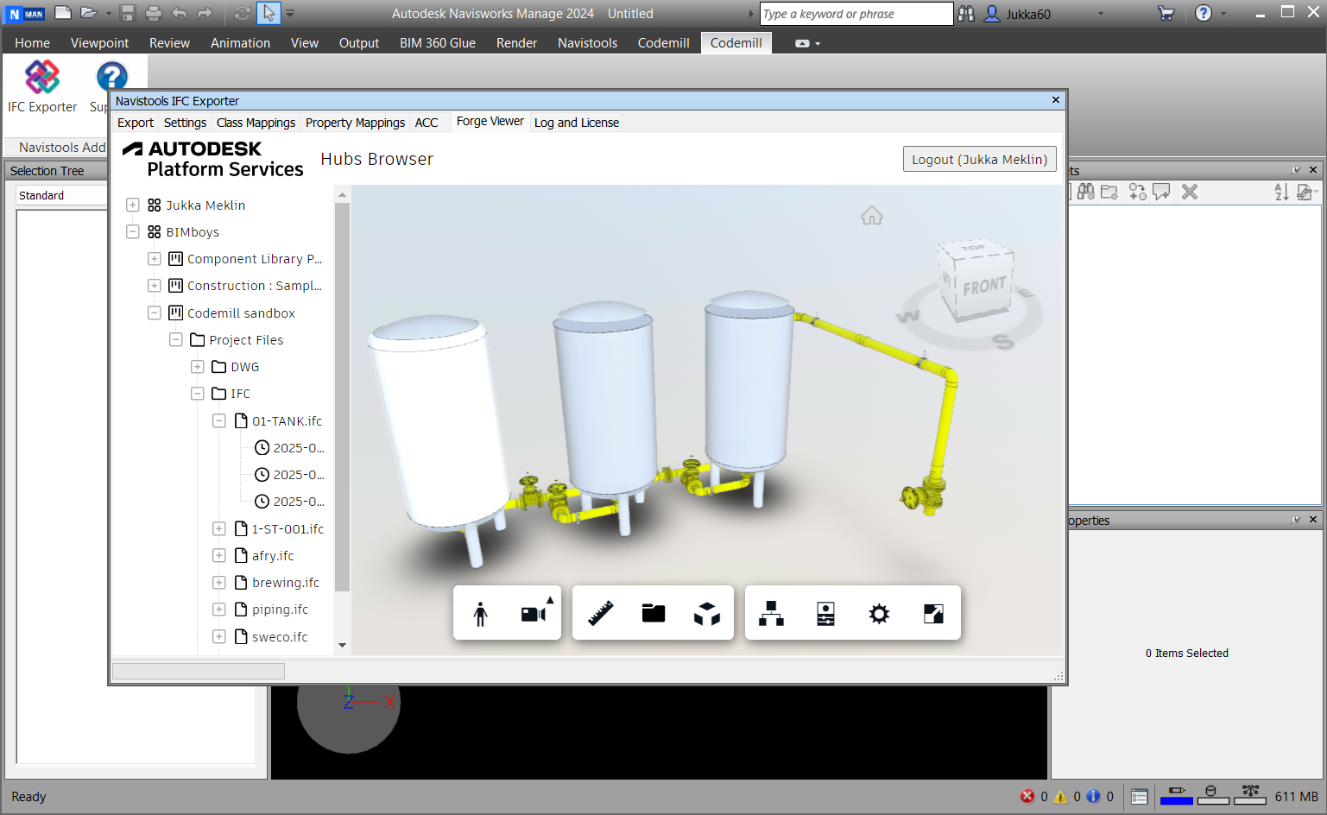Open the model browser structure panel

pyautogui.click(x=771, y=613)
